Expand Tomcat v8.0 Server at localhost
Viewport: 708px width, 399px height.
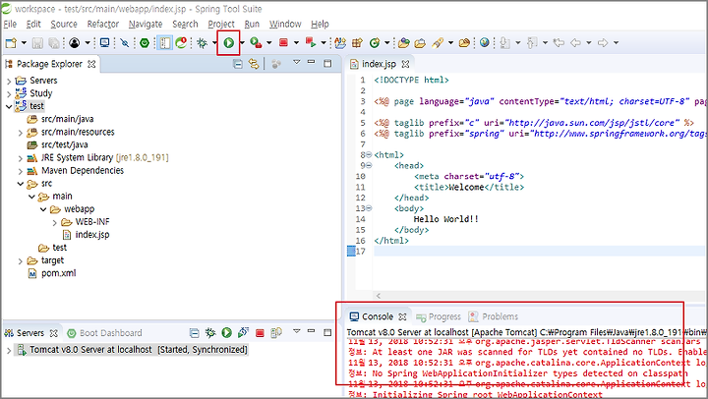tap(9, 350)
